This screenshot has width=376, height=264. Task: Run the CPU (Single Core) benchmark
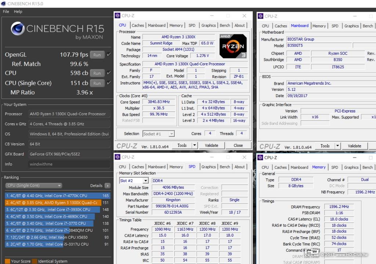pos(97,83)
